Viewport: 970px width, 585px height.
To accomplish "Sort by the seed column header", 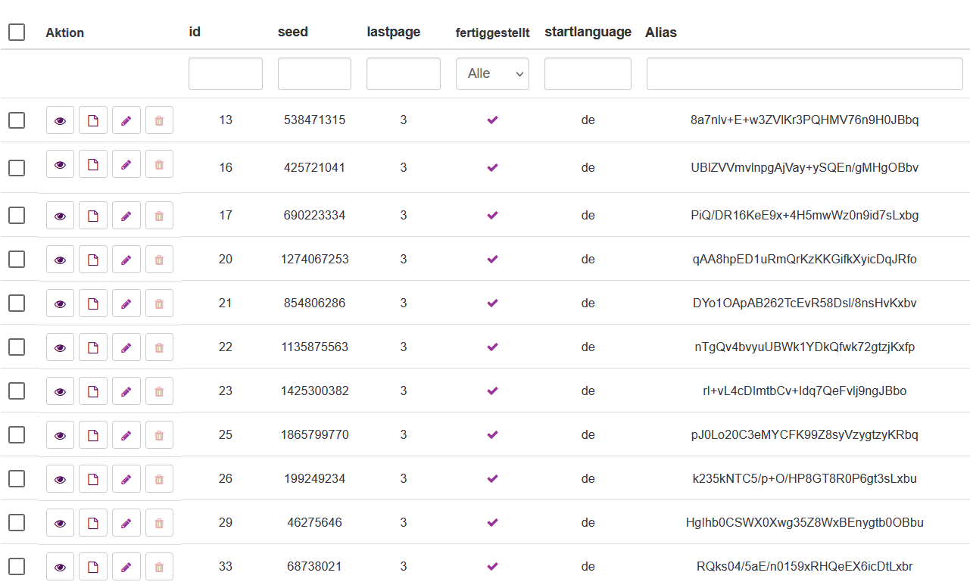I will 293,32.
